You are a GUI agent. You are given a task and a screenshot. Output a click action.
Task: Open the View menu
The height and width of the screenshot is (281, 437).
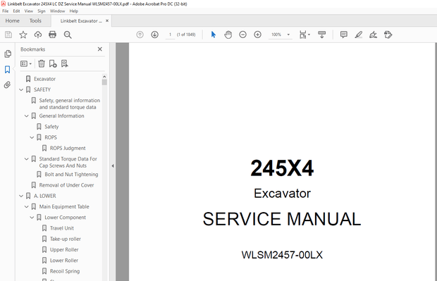(28, 11)
